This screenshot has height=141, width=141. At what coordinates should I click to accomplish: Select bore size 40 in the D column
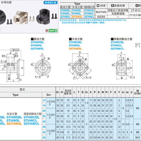(x=44, y=132)
